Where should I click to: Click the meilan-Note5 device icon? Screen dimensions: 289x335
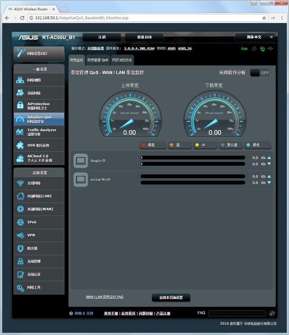click(x=81, y=179)
